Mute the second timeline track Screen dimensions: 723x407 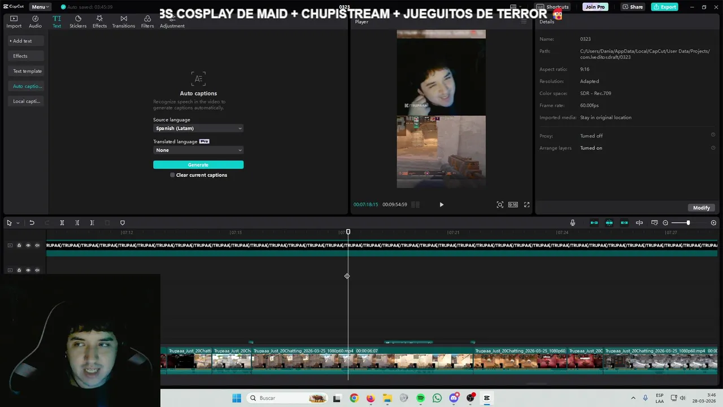pos(37,270)
